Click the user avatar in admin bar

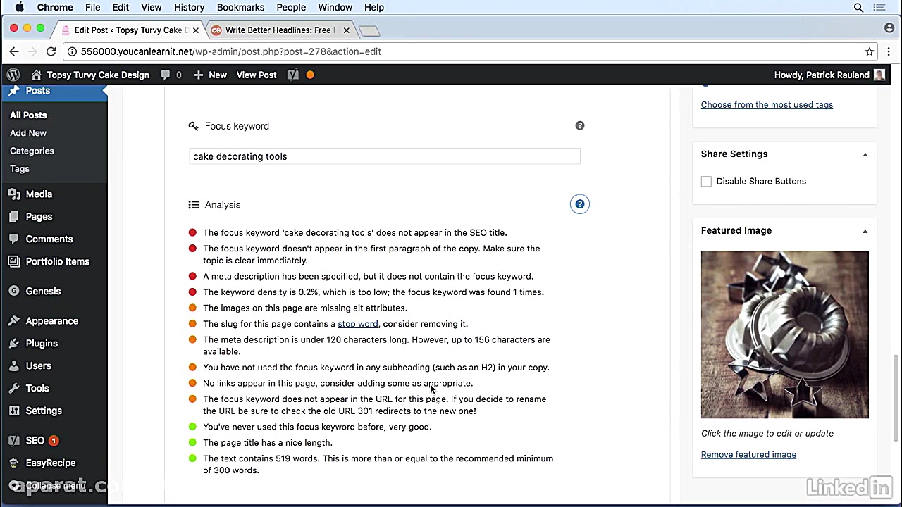click(x=879, y=75)
